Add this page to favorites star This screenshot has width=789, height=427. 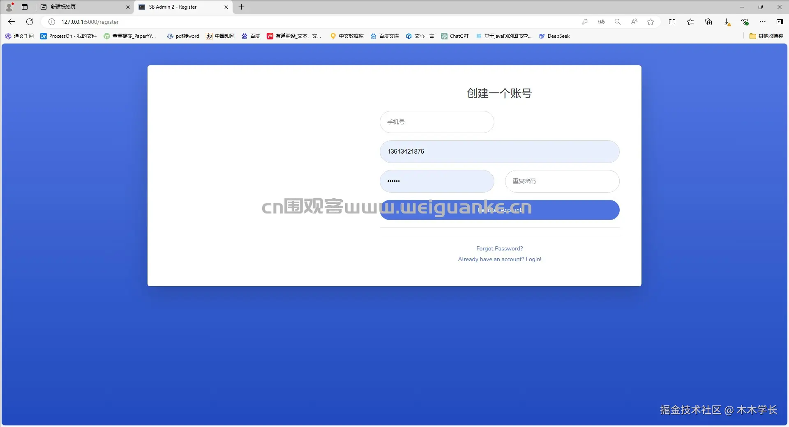(x=651, y=22)
